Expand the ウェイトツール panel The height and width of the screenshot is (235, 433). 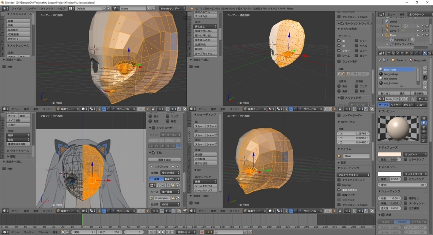pos(18,151)
